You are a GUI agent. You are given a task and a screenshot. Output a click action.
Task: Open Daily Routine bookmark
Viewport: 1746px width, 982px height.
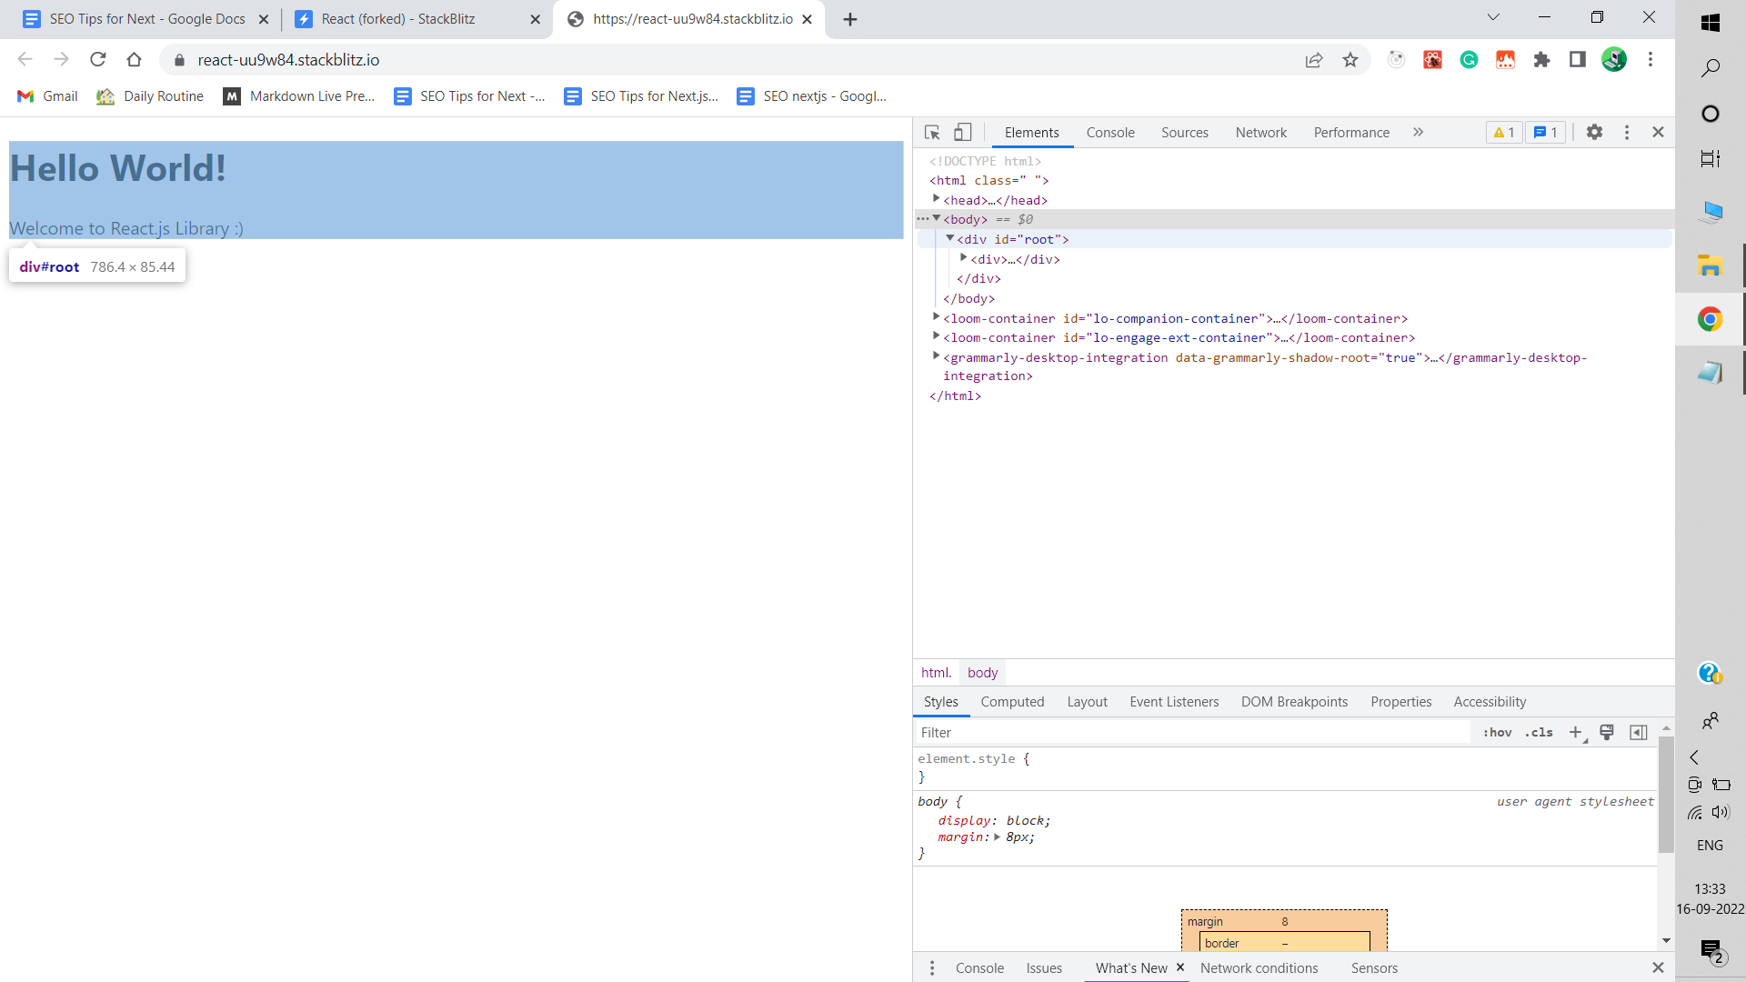[x=150, y=96]
